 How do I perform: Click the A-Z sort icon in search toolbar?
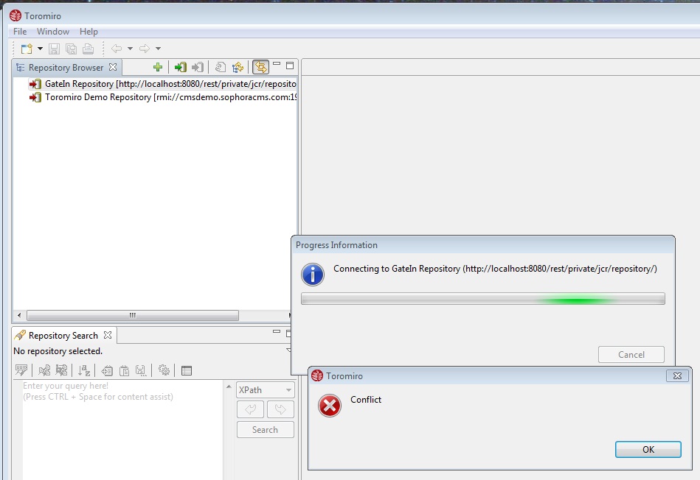tap(84, 370)
